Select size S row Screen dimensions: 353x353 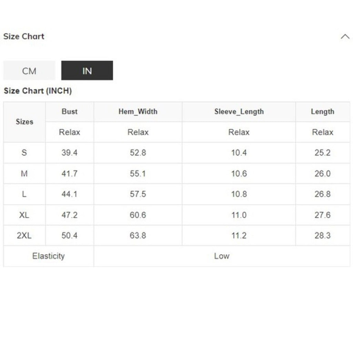tap(24, 153)
